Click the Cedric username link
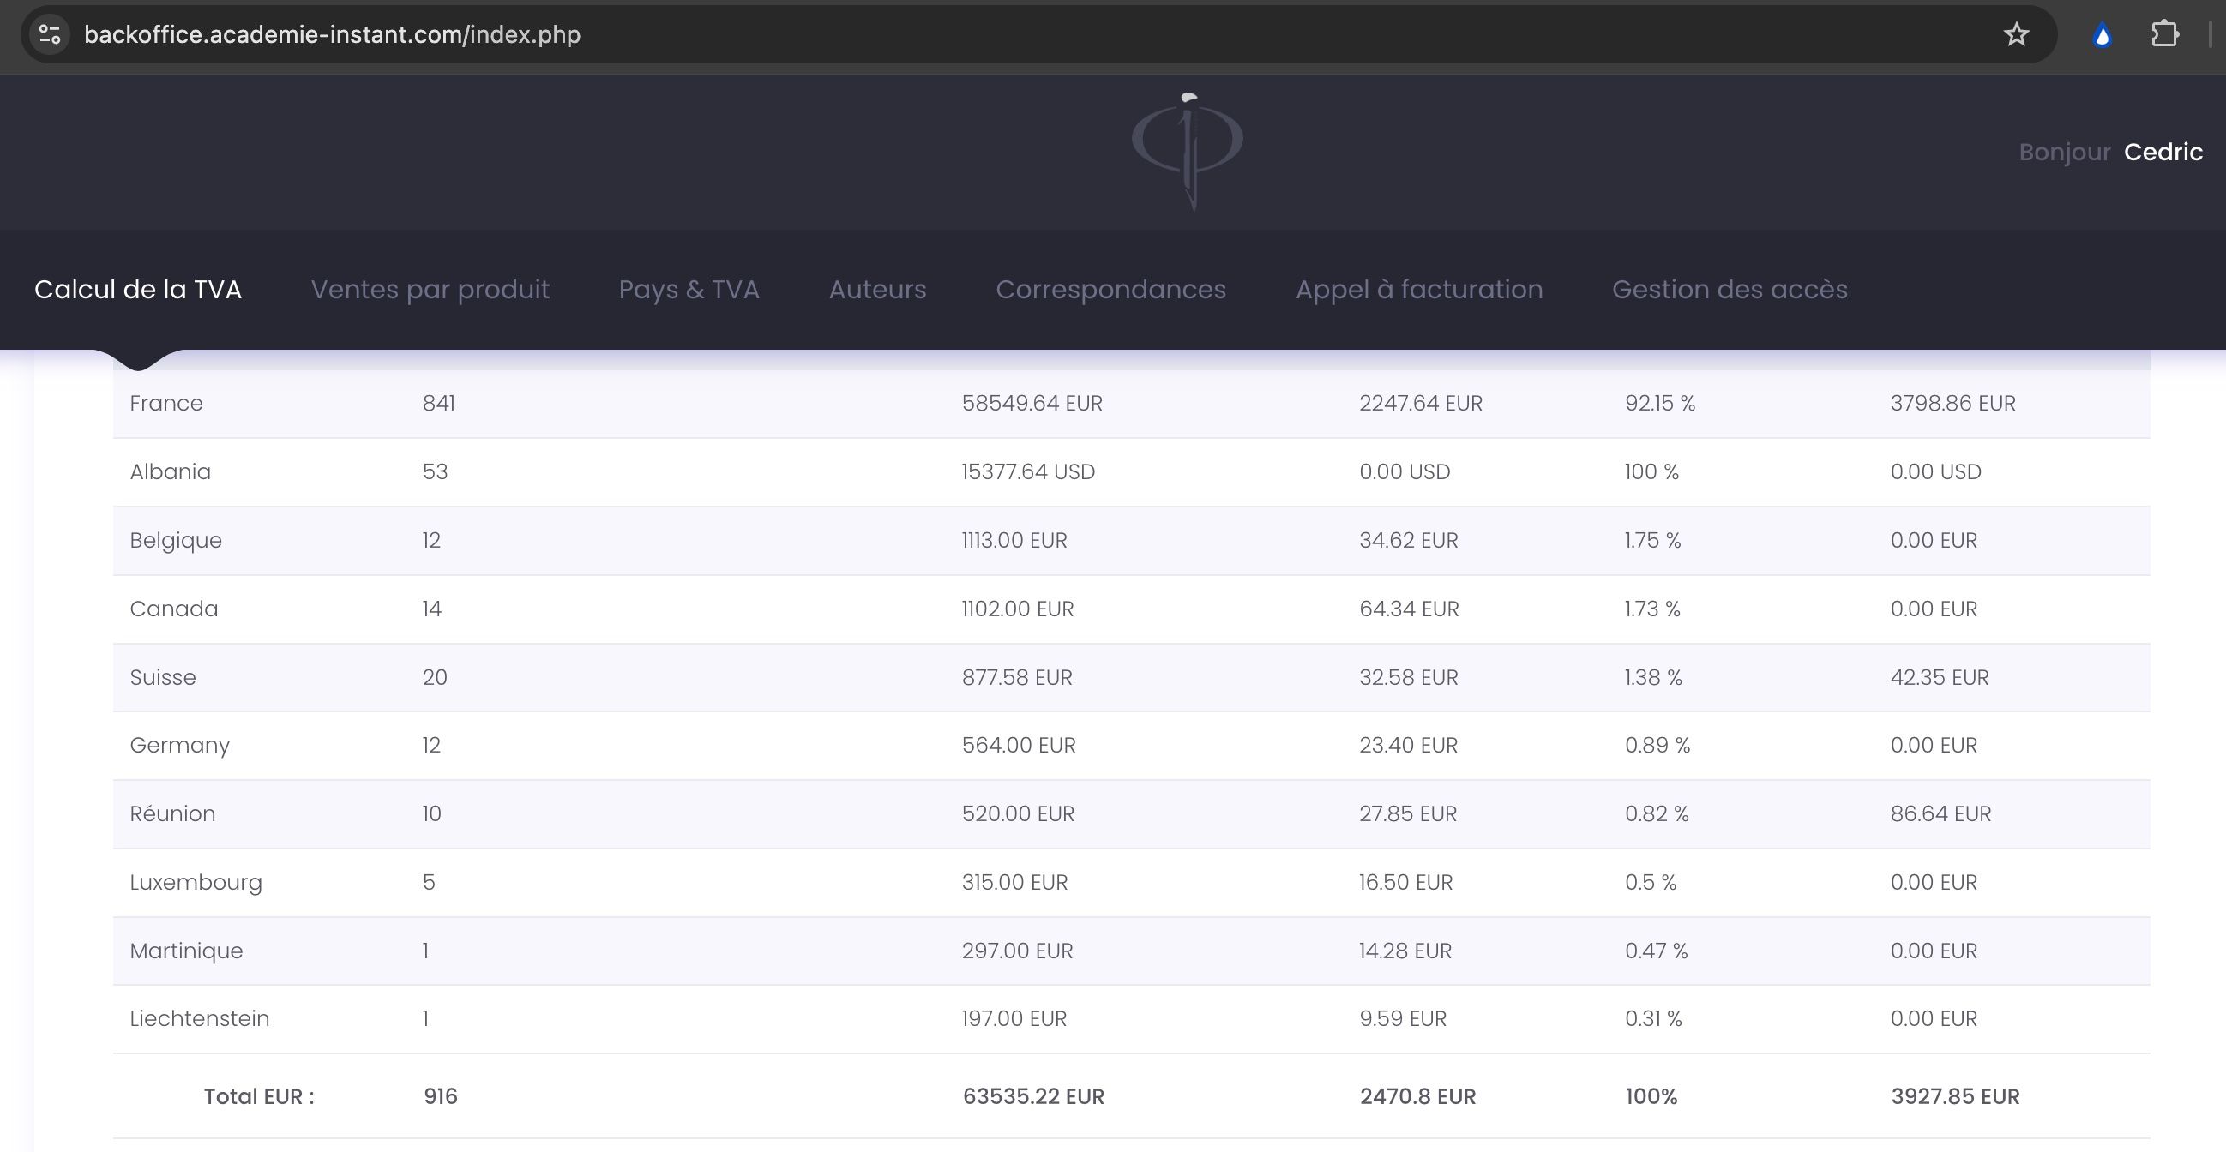 2163,152
